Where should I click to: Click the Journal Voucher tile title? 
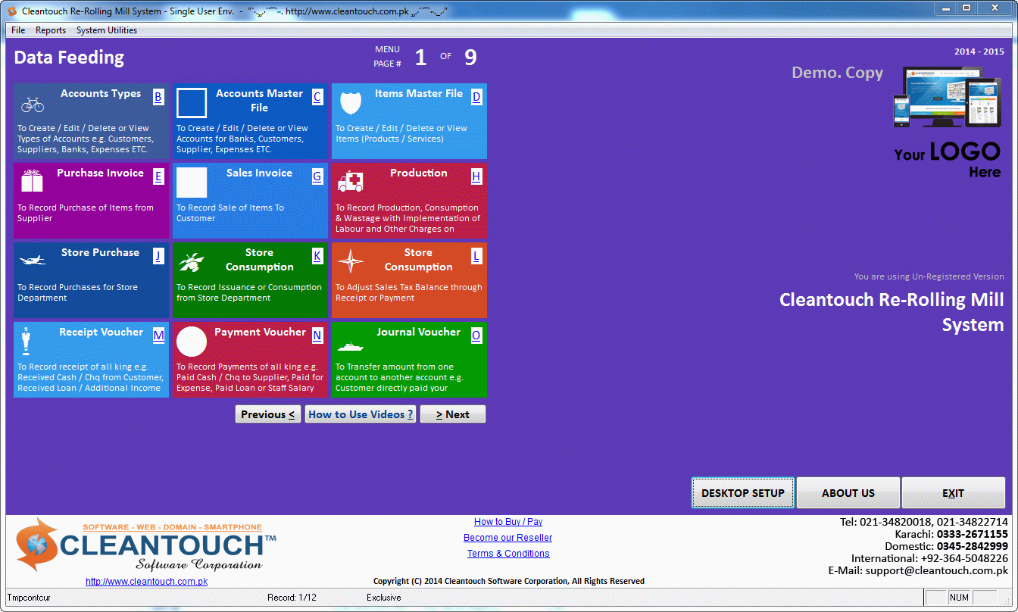[419, 333]
